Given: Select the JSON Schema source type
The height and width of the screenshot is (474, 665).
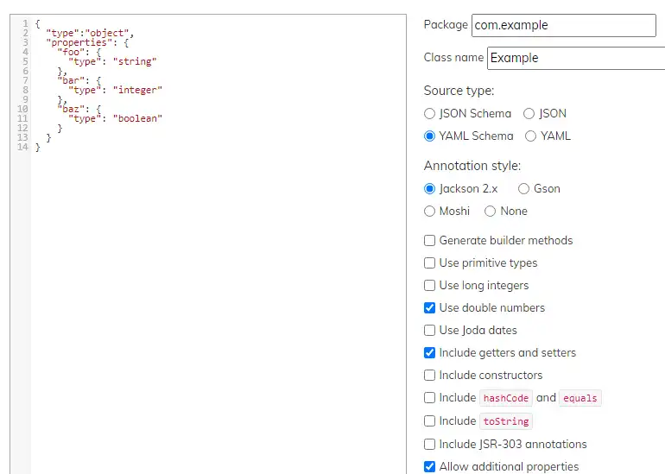Looking at the screenshot, I should click(x=430, y=113).
